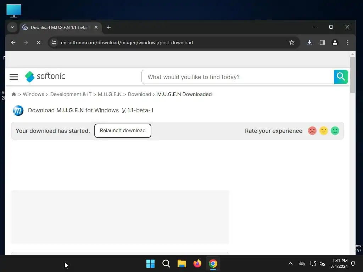Click the OneDrive cloud tray icon

click(302, 263)
